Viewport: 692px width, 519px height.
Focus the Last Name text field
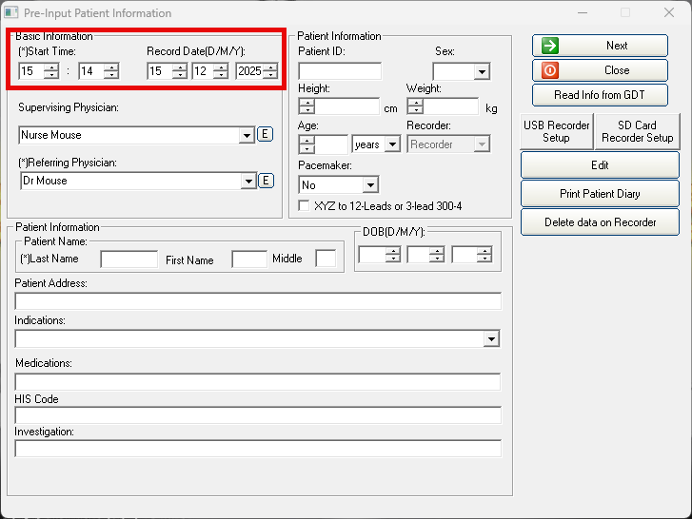tap(129, 259)
